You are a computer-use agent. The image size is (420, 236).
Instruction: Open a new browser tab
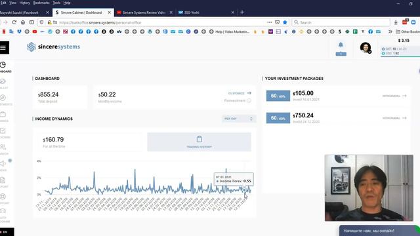point(242,12)
